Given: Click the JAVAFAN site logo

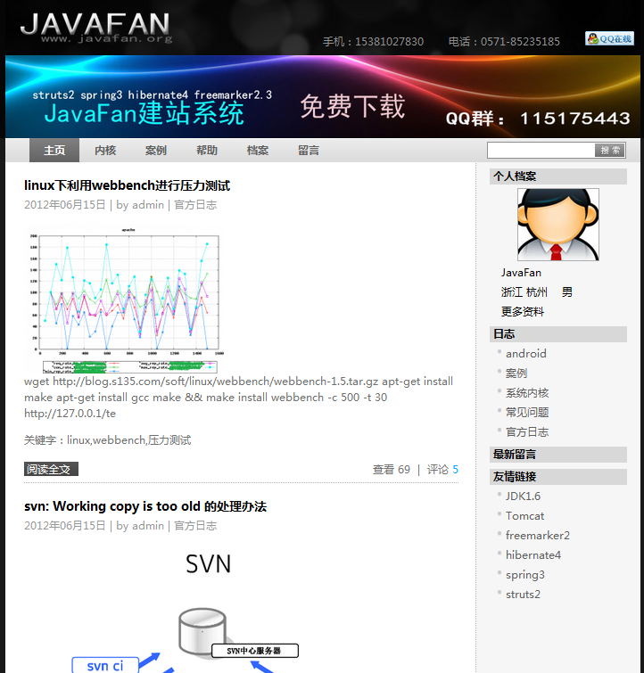Looking at the screenshot, I should [x=95, y=28].
